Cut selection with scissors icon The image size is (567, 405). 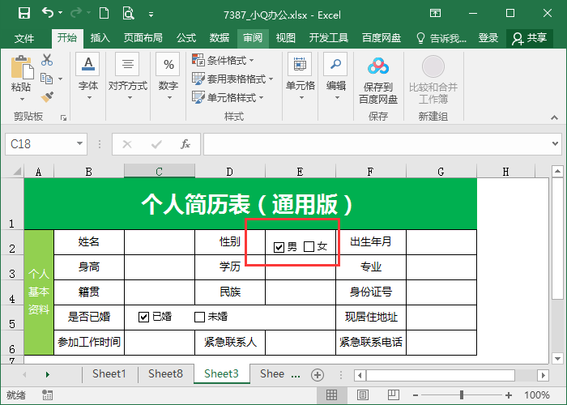coord(47,60)
